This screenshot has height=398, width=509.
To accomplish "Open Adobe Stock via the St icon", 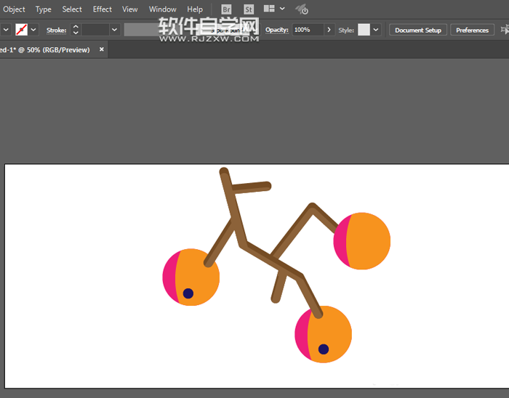I will (249, 9).
